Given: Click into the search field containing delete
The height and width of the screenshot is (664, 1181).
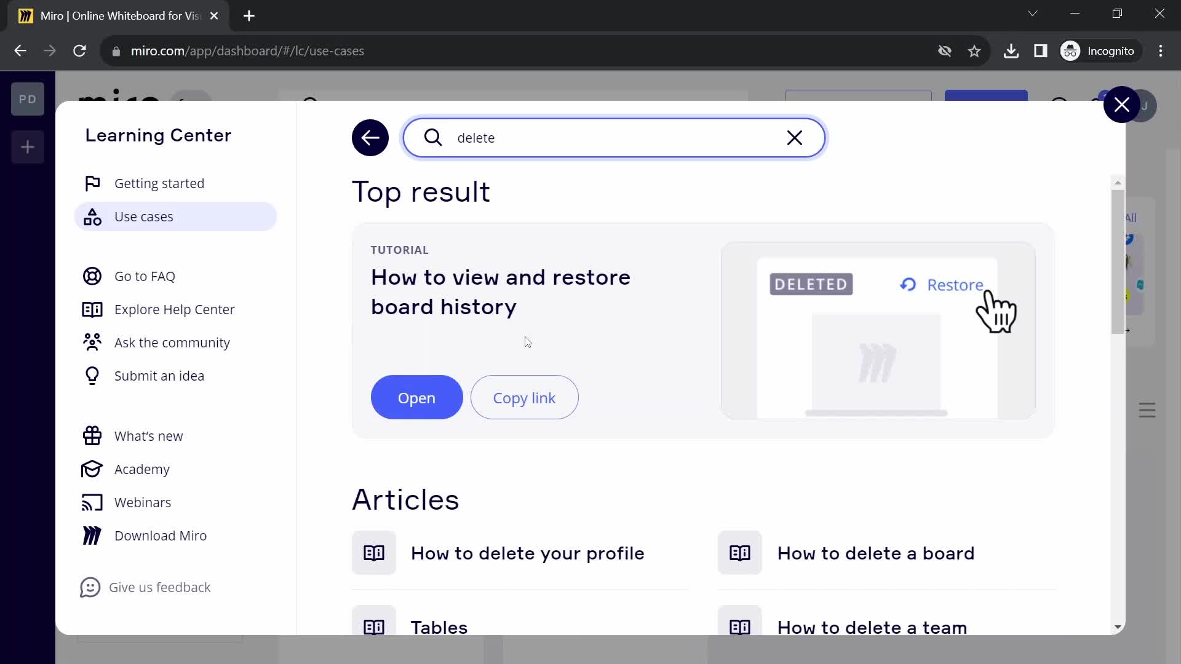Looking at the screenshot, I should coord(614,138).
